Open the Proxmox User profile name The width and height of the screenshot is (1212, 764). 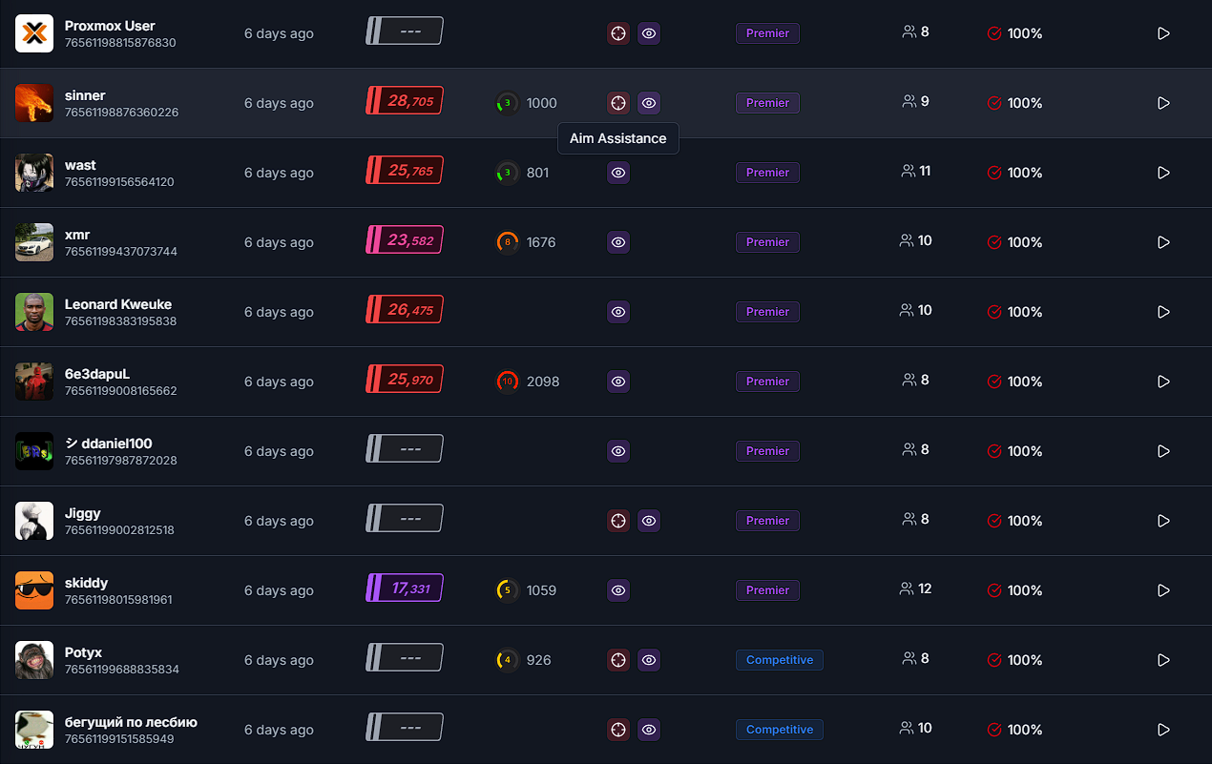(110, 26)
